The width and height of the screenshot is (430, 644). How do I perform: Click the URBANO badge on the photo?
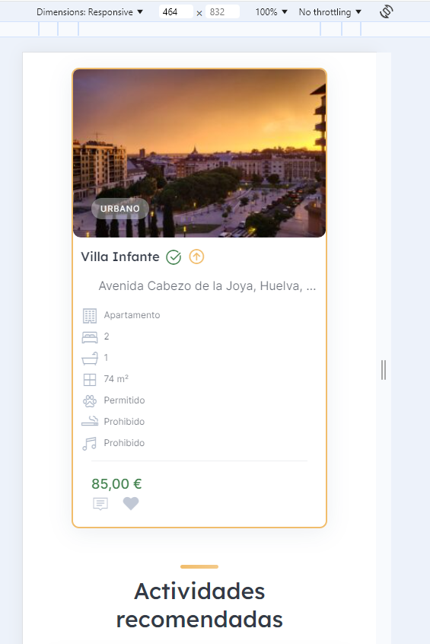120,209
